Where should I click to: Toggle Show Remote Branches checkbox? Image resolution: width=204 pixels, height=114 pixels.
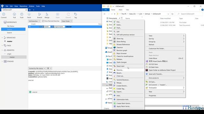[43, 21]
